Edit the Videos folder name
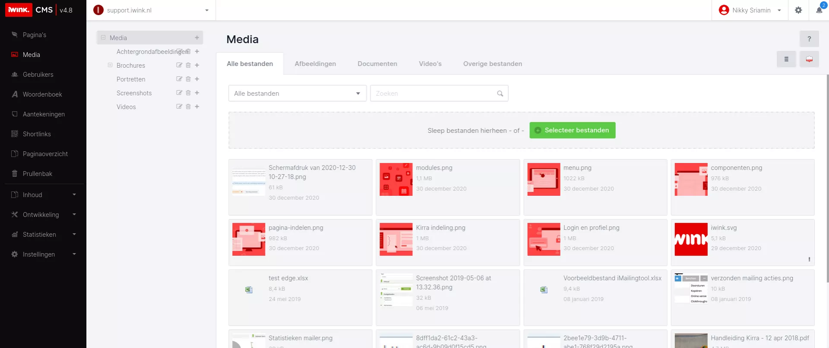Screen dimensions: 829x348 click(179, 107)
